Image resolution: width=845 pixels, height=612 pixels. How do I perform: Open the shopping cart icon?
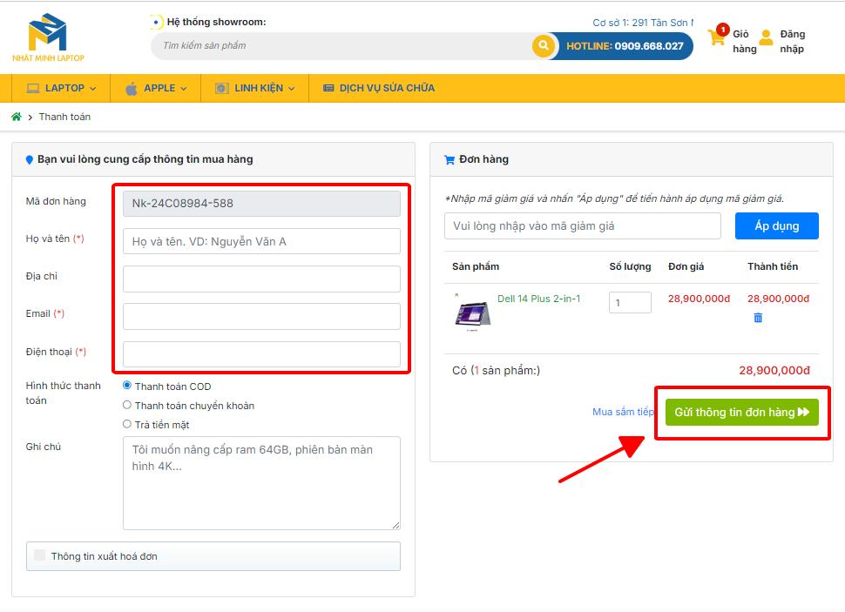717,36
